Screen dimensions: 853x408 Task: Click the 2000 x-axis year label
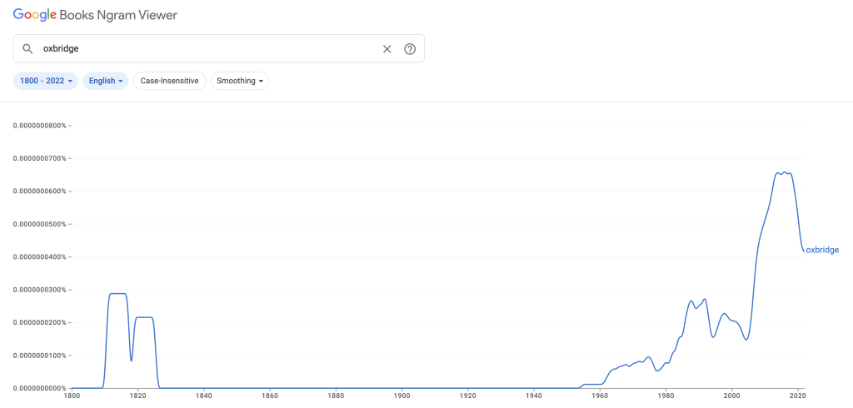pyautogui.click(x=731, y=396)
